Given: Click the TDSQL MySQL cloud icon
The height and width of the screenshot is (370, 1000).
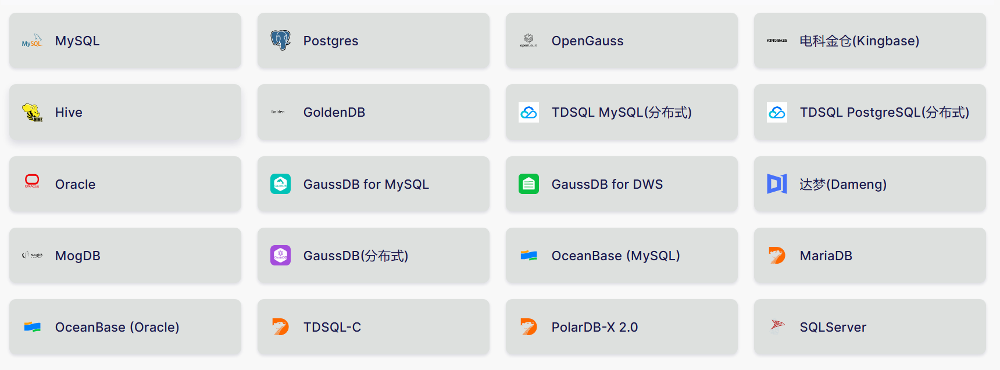Looking at the screenshot, I should [x=528, y=112].
